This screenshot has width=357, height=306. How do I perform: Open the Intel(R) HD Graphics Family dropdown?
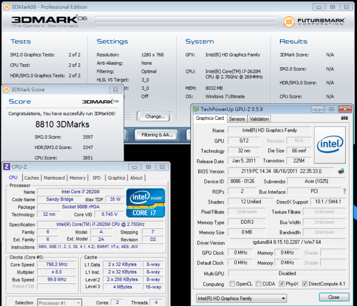click(x=241, y=298)
